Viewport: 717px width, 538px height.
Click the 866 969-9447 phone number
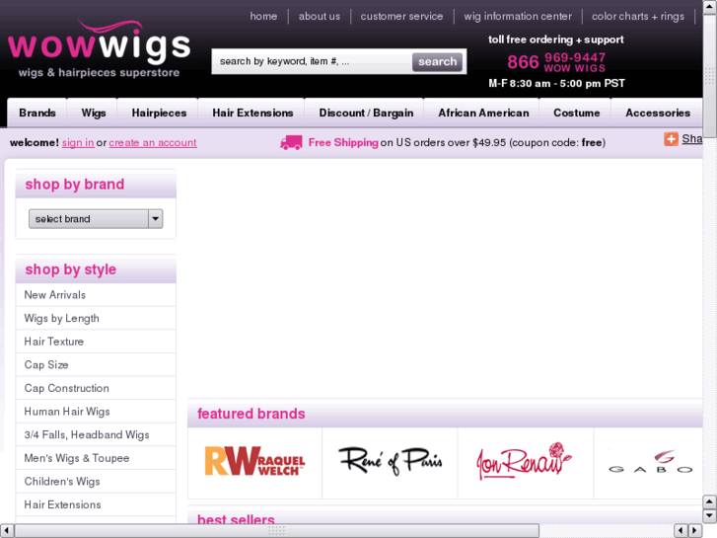(x=556, y=62)
